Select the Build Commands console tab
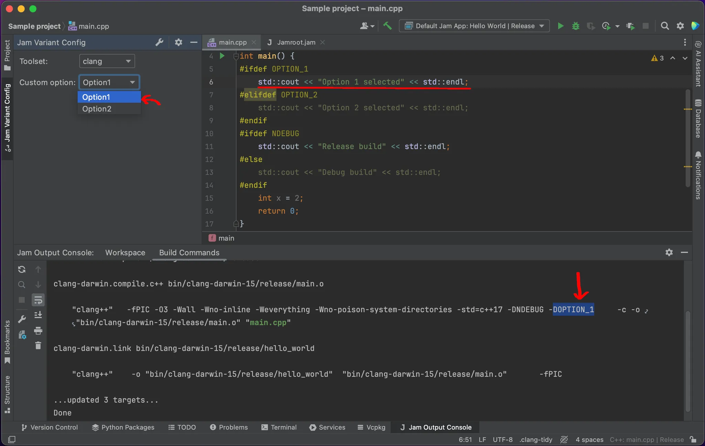The width and height of the screenshot is (705, 446). pyautogui.click(x=189, y=252)
